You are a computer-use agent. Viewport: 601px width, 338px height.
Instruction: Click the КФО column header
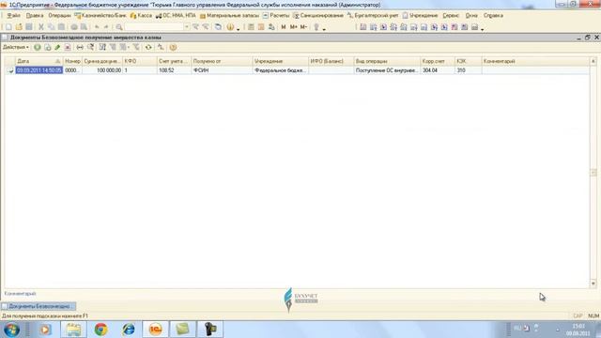coord(140,61)
